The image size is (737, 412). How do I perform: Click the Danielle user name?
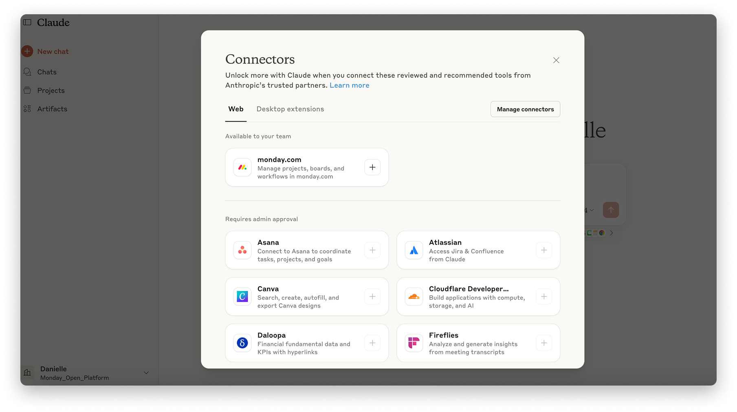coord(53,369)
